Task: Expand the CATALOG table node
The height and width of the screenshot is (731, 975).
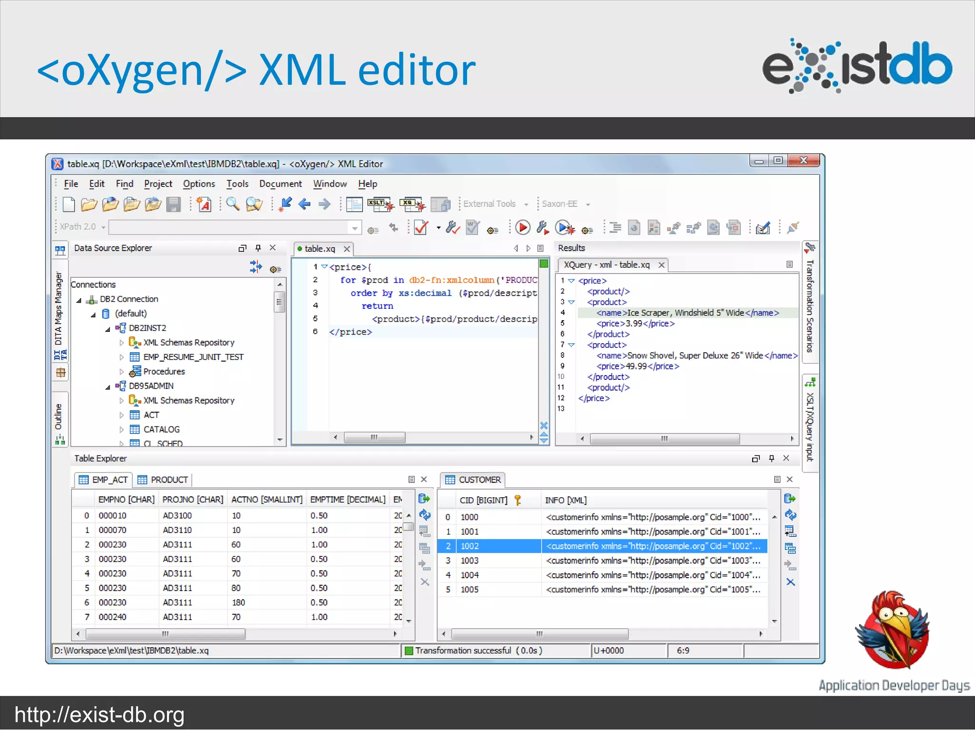Action: point(122,430)
